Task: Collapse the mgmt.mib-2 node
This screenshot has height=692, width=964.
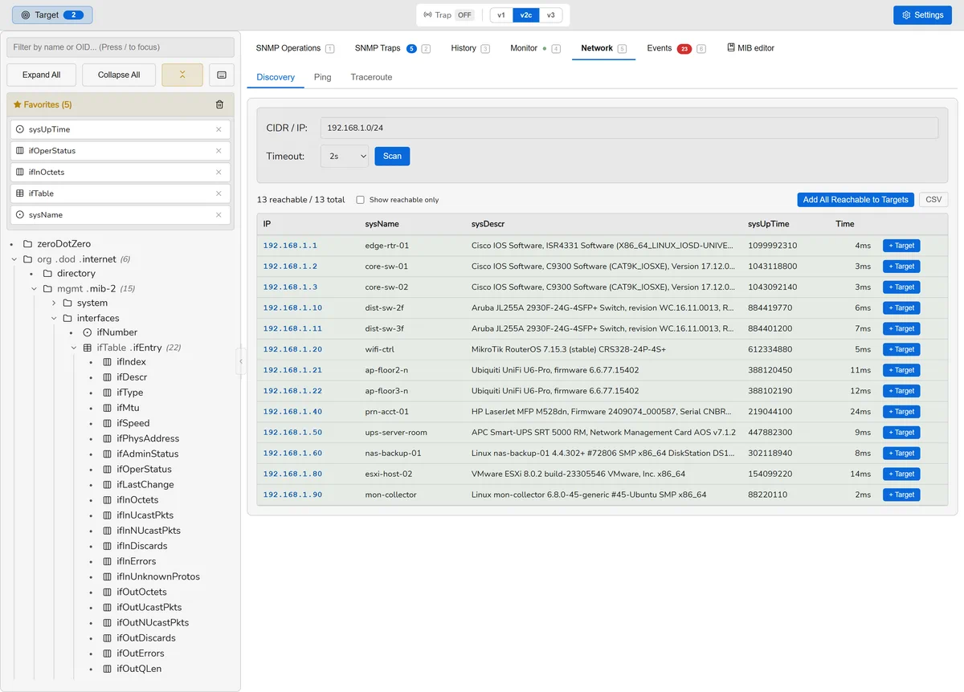Action: [35, 289]
